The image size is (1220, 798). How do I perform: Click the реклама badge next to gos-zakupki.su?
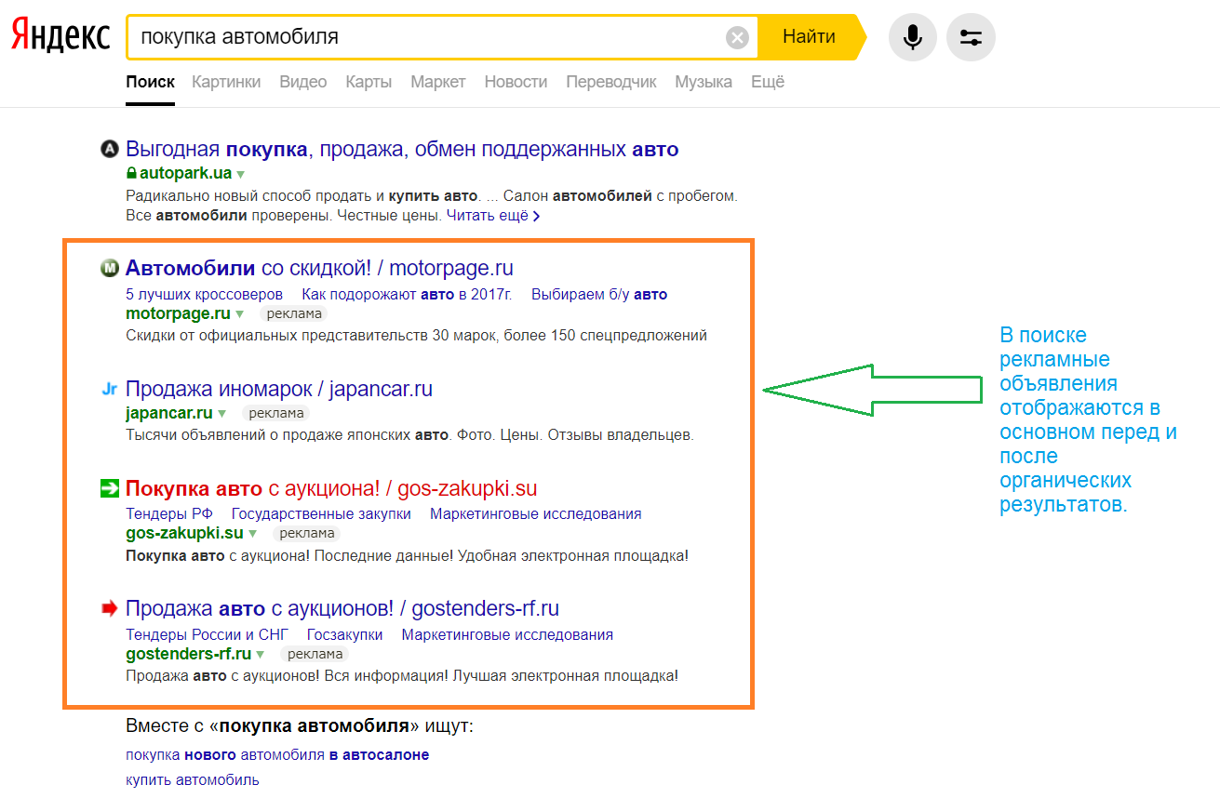[x=306, y=534]
